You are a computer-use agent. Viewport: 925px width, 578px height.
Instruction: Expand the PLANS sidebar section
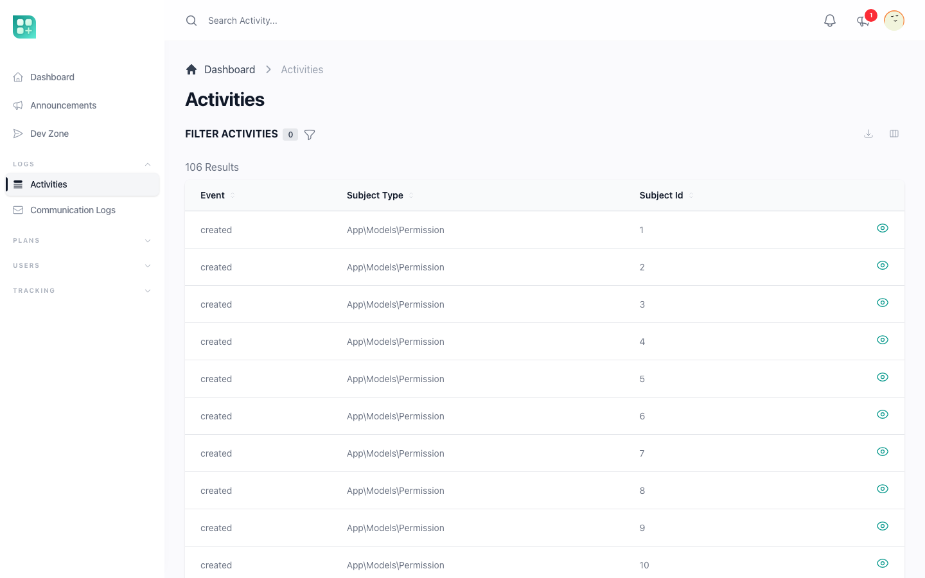82,241
